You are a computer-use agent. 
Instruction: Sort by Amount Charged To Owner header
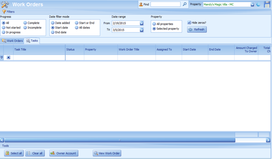coord(246,50)
